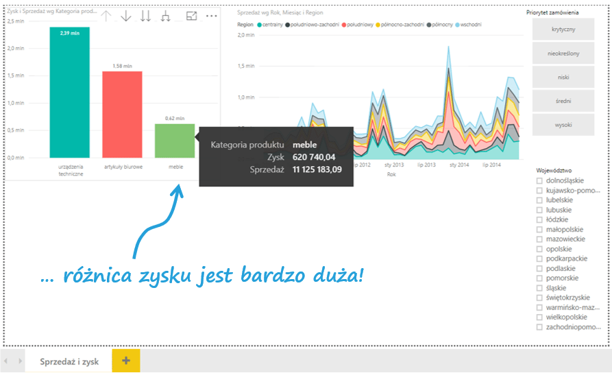Filter by krytyczny priority button

click(x=563, y=30)
